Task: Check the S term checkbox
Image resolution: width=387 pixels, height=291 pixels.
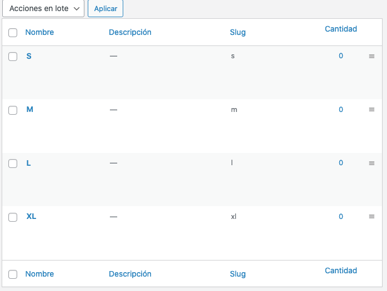Action: [x=13, y=57]
